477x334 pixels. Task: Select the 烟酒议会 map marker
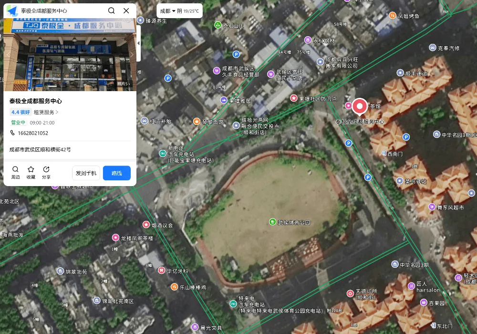pyautogui.click(x=146, y=224)
